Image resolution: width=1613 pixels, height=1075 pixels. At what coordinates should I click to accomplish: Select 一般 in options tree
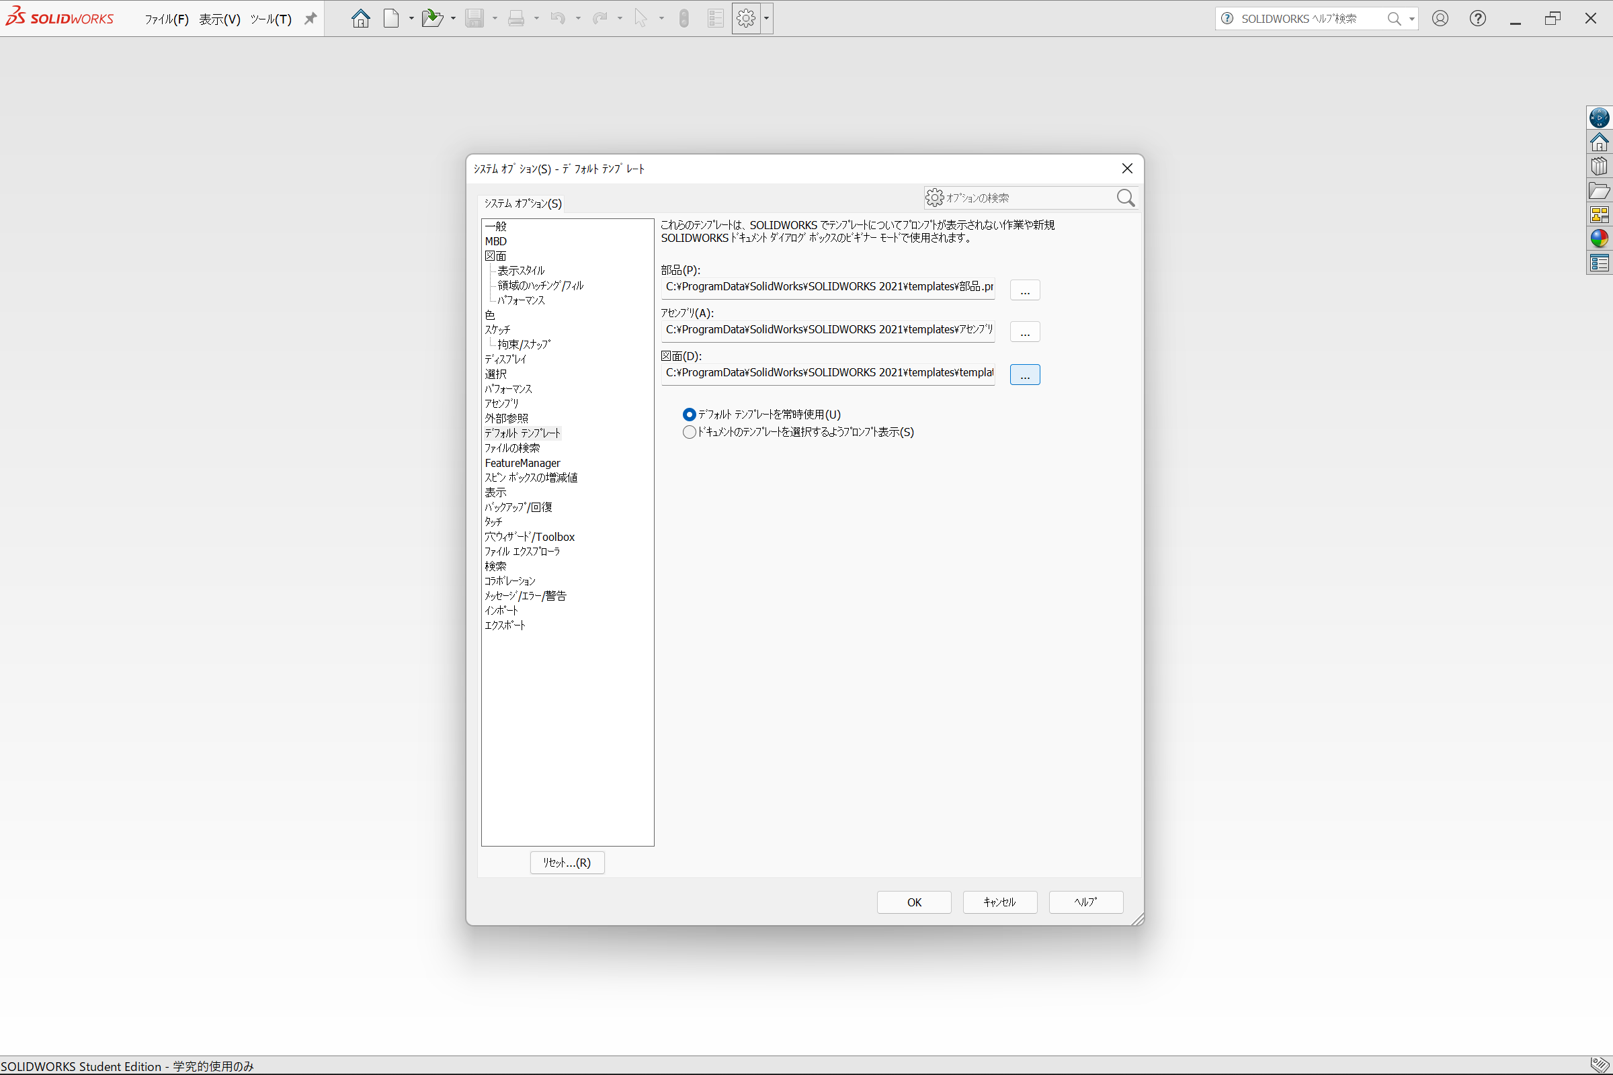[496, 226]
